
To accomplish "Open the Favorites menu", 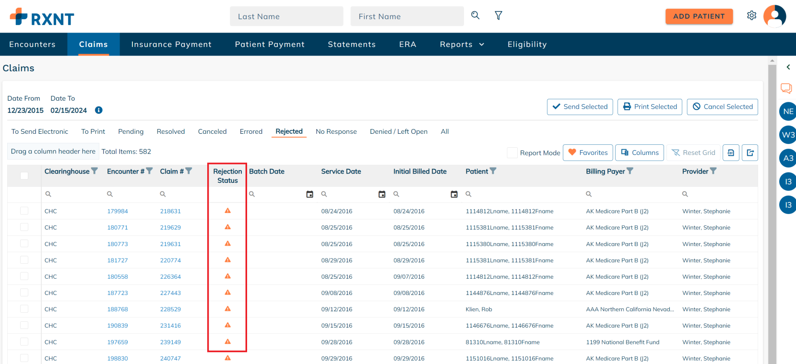I will [x=588, y=153].
